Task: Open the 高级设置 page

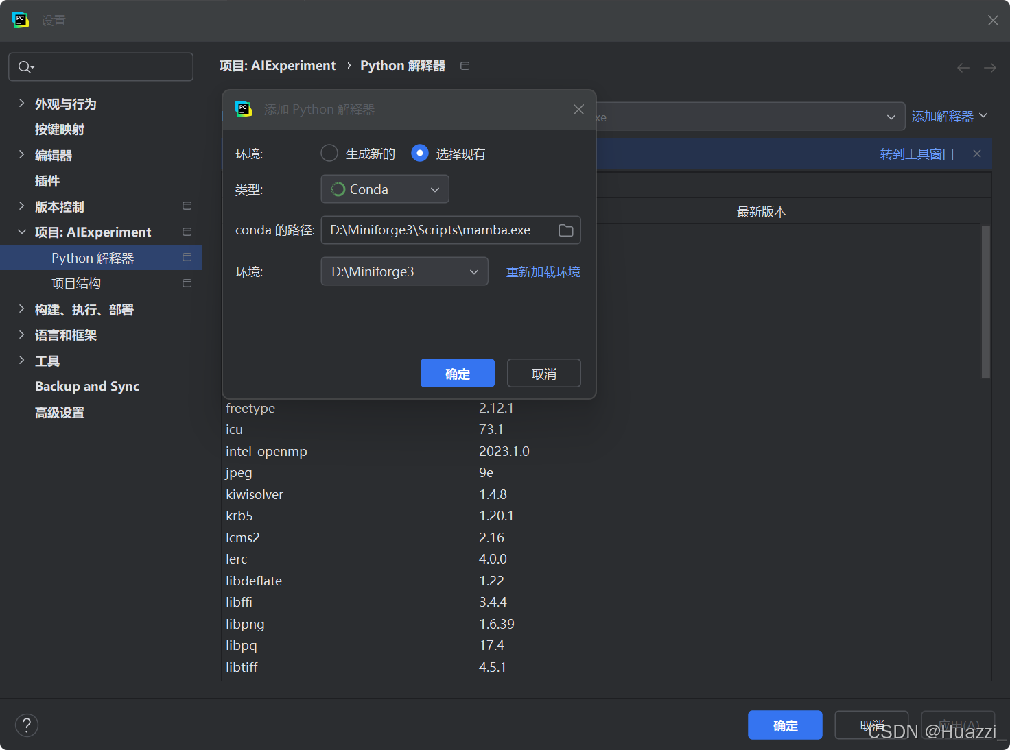Action: [x=60, y=413]
